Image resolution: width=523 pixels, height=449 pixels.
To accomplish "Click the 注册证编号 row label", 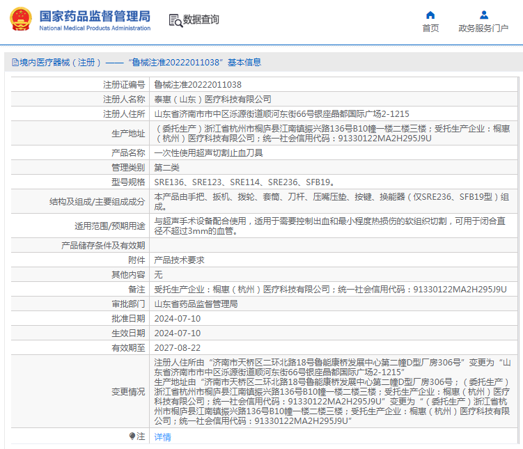I will click(124, 85).
